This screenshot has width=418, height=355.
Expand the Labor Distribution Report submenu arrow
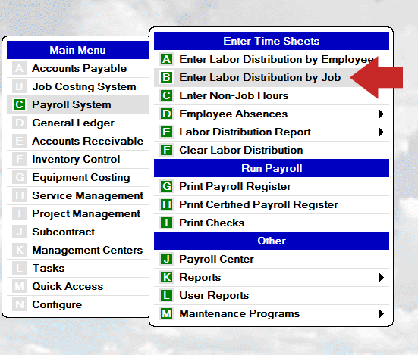(x=382, y=132)
